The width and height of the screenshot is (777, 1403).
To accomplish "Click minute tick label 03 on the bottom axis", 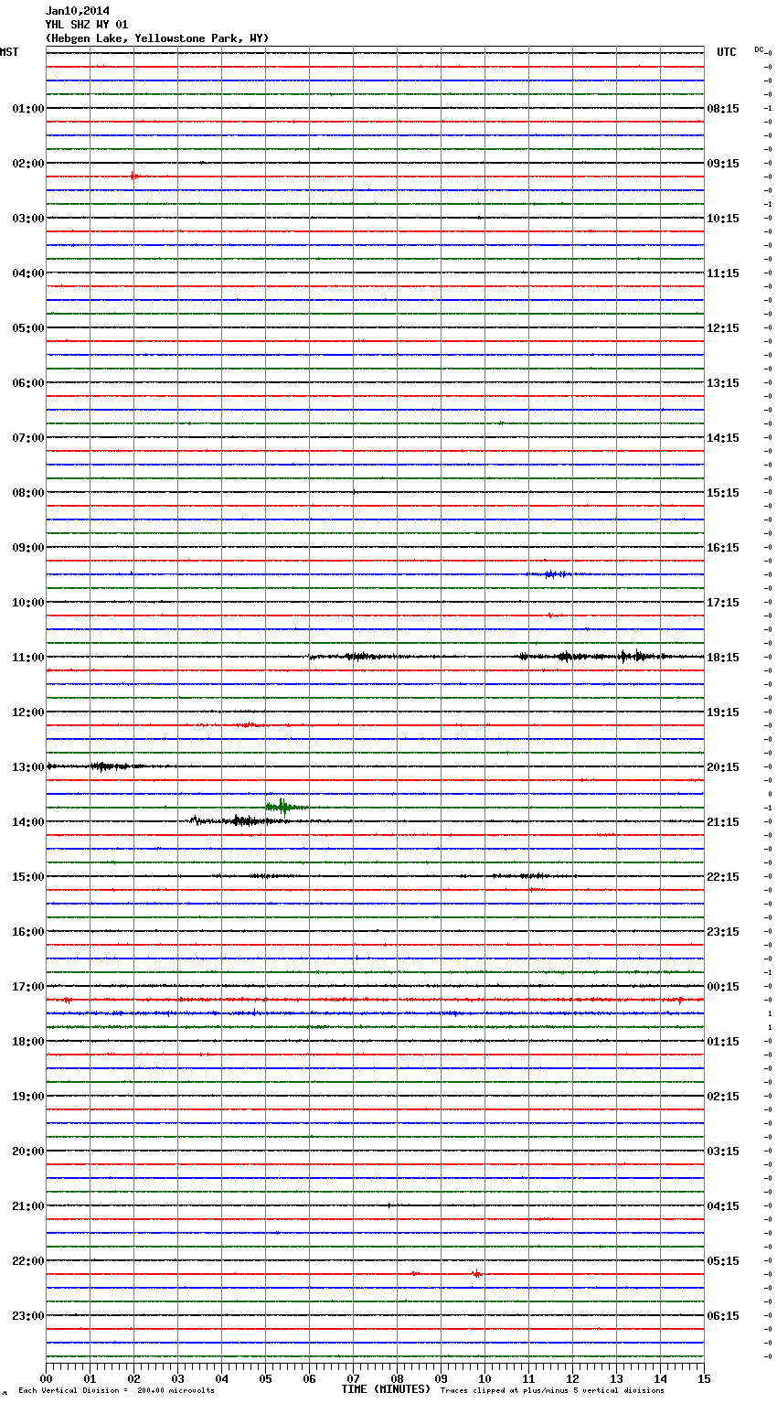I will click(177, 1378).
